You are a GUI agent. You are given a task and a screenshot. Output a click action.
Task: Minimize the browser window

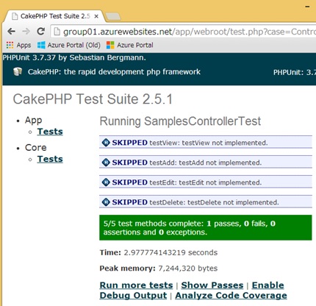307,7
